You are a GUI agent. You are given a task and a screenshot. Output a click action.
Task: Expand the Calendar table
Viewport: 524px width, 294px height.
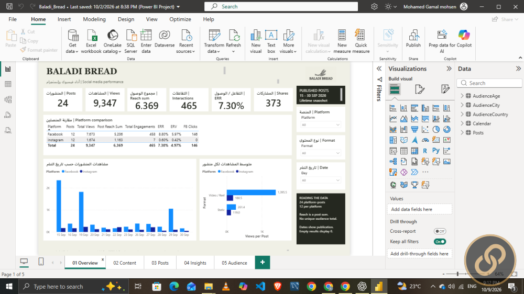463,123
